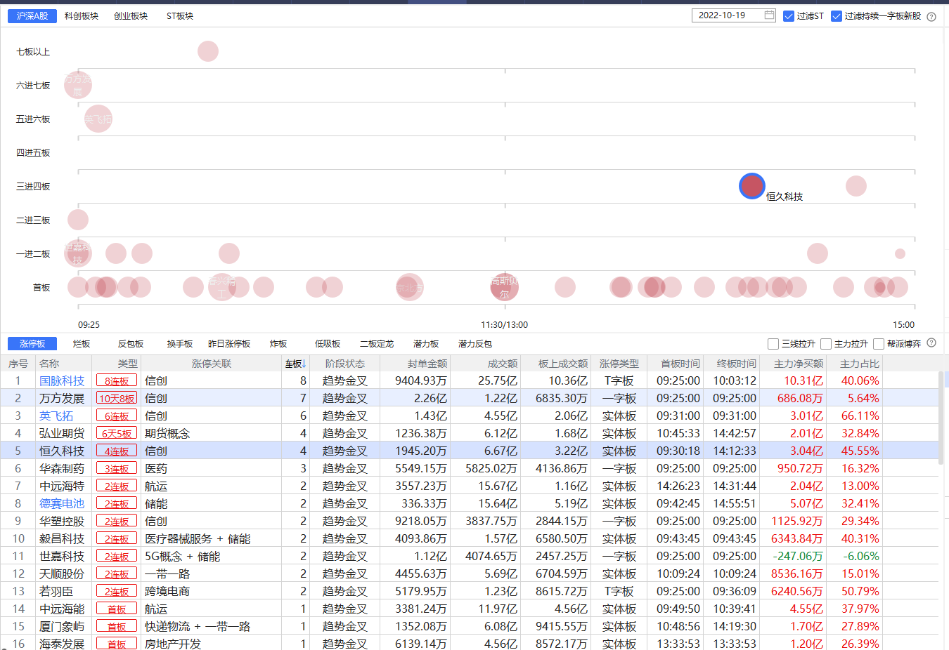Screen dimensions: 949x650
Task: Click the lone bubble in the 七板以上 row
Action: [x=208, y=51]
